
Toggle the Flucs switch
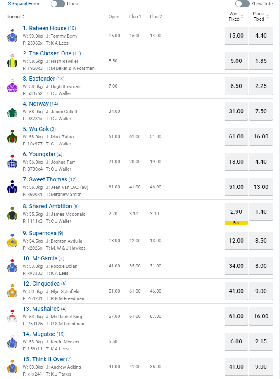[x=58, y=4]
